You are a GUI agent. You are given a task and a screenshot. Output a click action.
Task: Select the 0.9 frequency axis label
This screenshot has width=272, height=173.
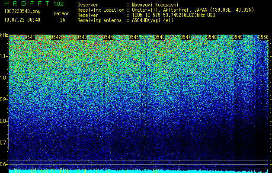pos(3,99)
